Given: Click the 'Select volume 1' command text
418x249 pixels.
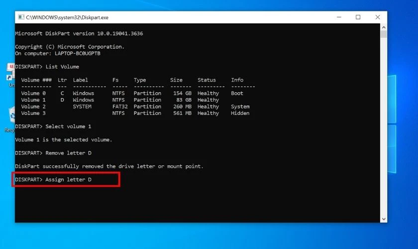Looking at the screenshot, I should pyautogui.click(x=68, y=126).
